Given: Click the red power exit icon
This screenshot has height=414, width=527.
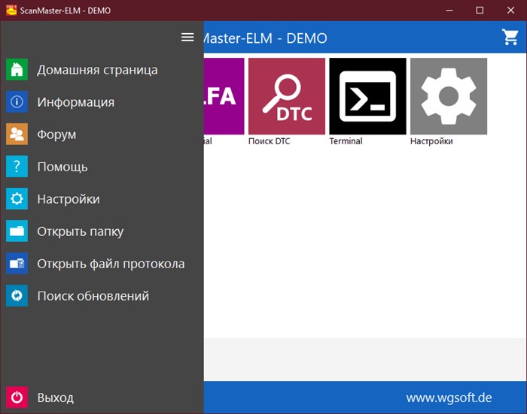Looking at the screenshot, I should click(x=17, y=397).
